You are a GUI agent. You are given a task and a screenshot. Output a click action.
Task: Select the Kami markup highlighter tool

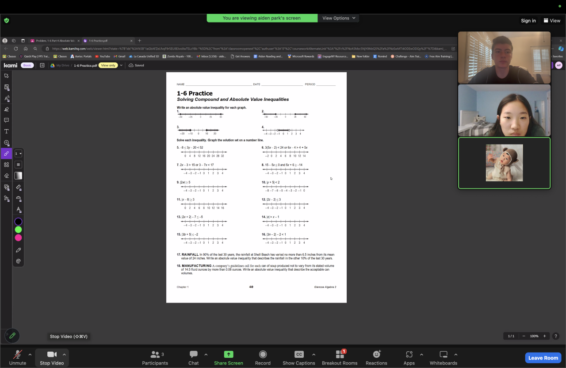pyautogui.click(x=7, y=109)
